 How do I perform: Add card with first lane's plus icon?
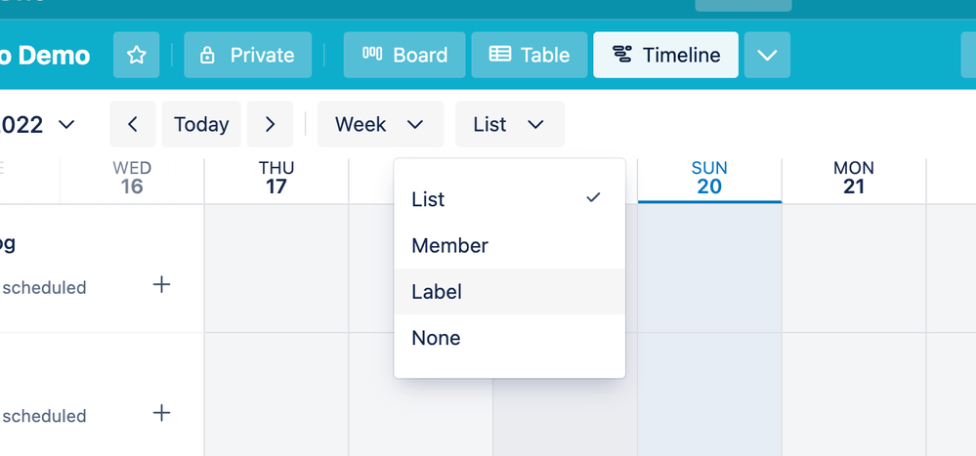point(162,284)
